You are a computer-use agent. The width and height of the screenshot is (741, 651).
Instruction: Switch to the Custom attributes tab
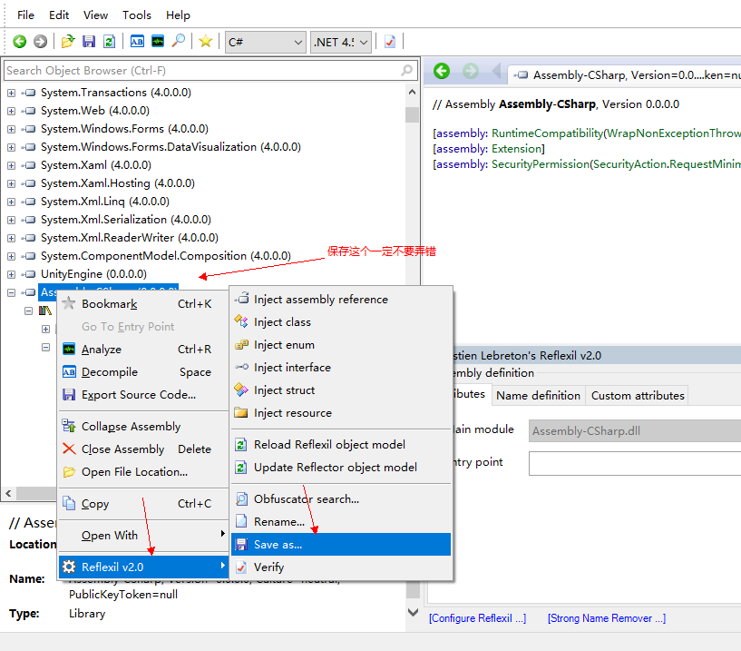637,396
